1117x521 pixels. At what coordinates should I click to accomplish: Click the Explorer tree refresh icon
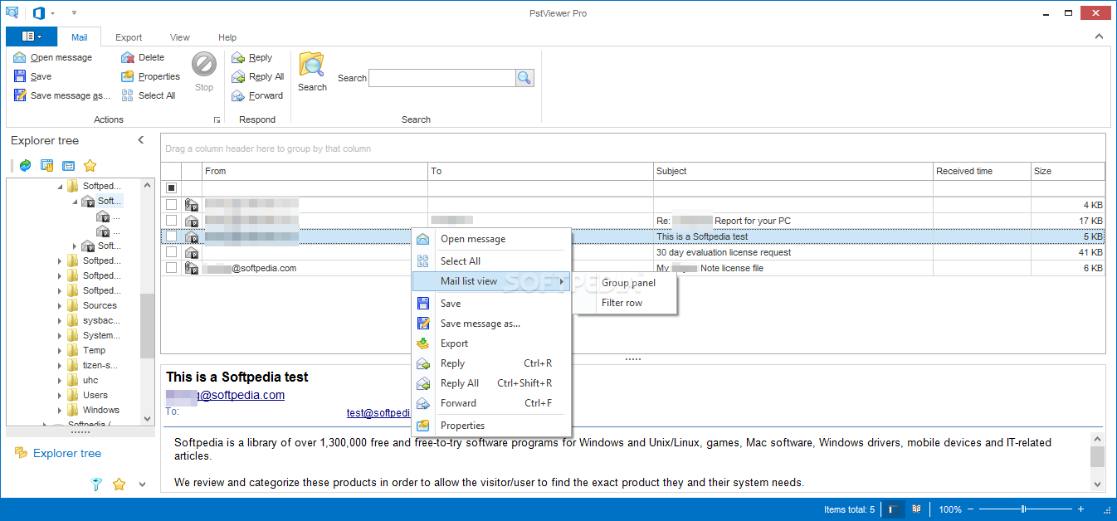coord(26,165)
